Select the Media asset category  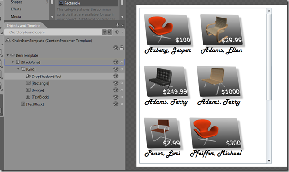16,17
